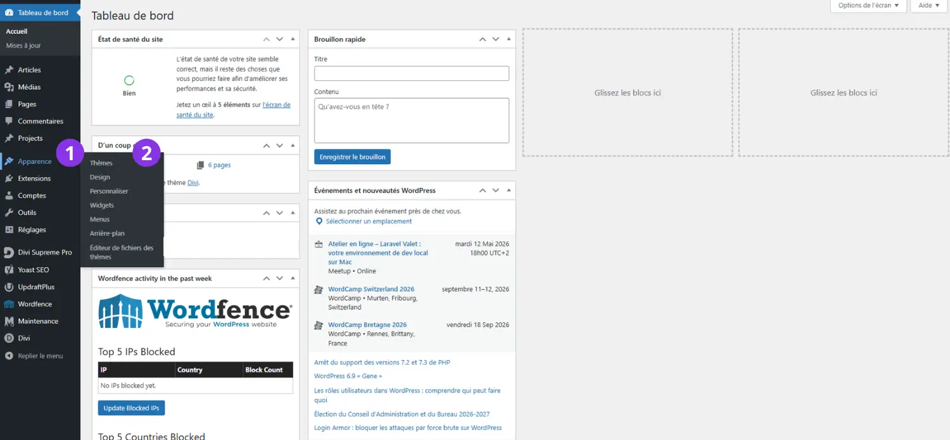
Task: Open the Maintenance sidebar icon
Action: [x=9, y=321]
